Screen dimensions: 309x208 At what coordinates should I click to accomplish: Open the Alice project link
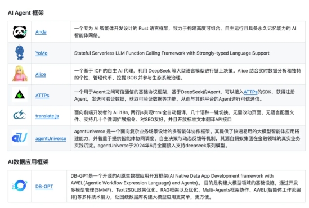coord(41,74)
